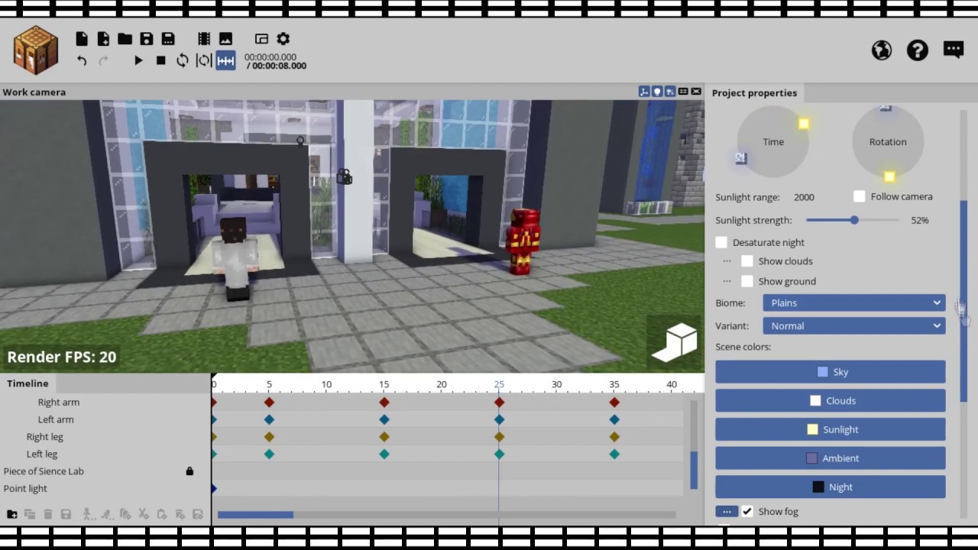The width and height of the screenshot is (978, 550).
Task: Click the duplicate timelines icon
Action: pos(30,514)
